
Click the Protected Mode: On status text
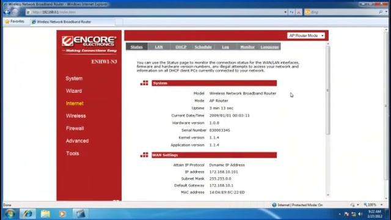coord(307,205)
